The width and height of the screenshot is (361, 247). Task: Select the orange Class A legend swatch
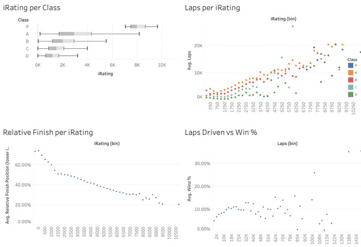pos(350,73)
